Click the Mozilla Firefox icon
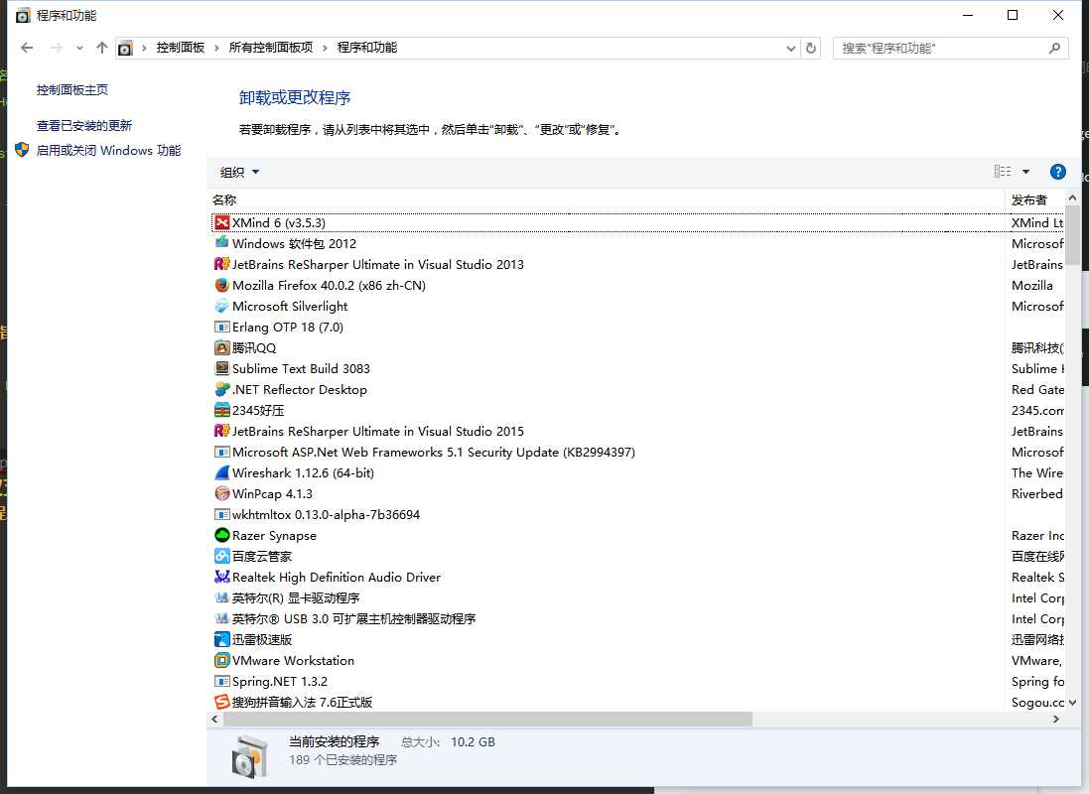The height and width of the screenshot is (794, 1089). point(221,285)
